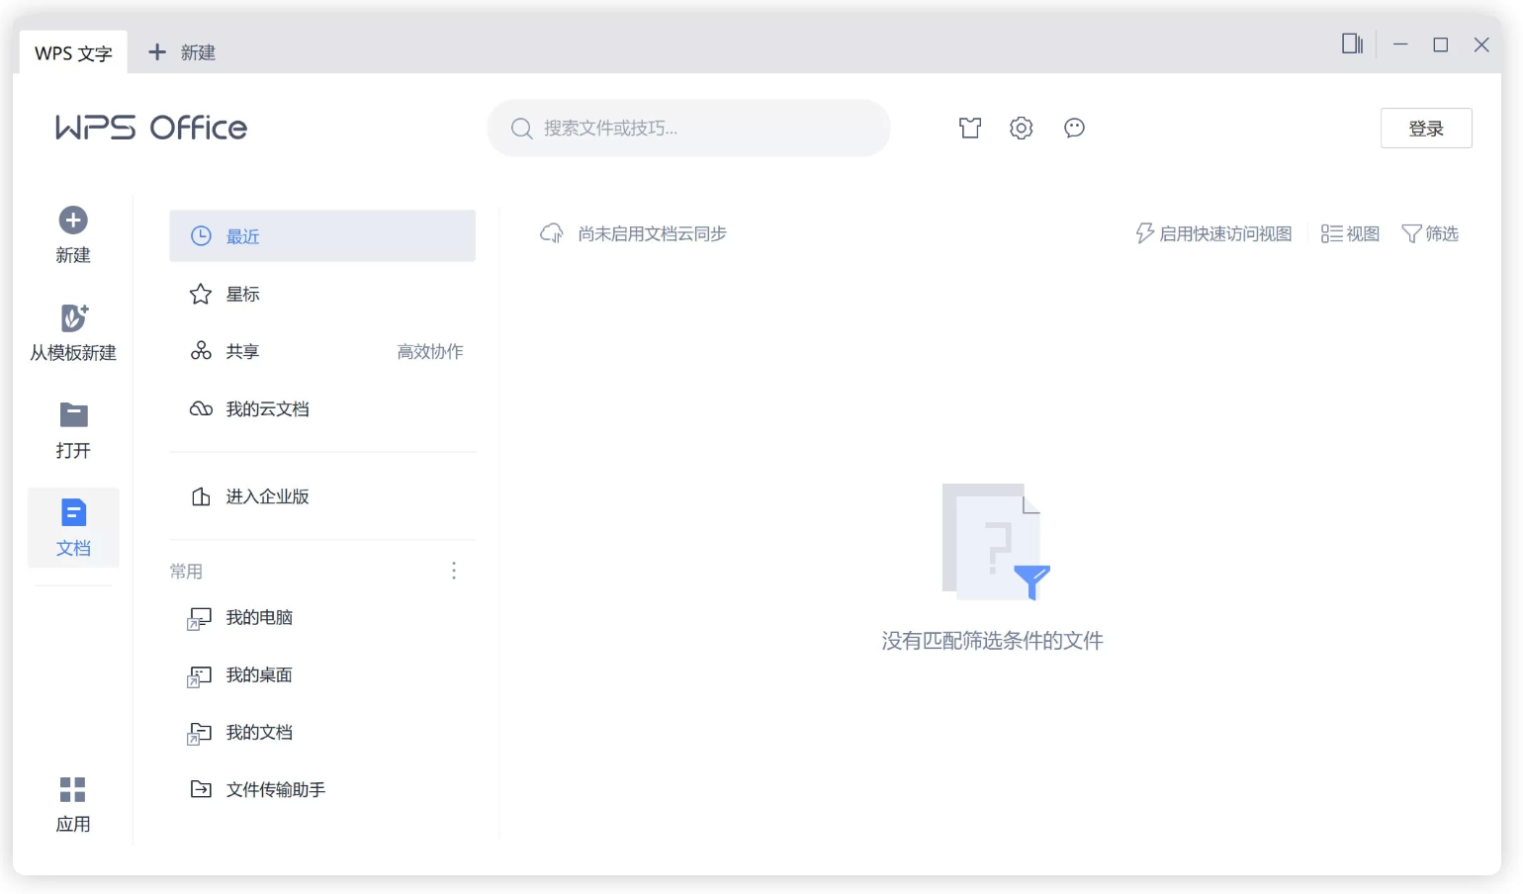The image size is (1523, 894).
Task: Select the 文档 documents icon
Action: [x=73, y=512]
